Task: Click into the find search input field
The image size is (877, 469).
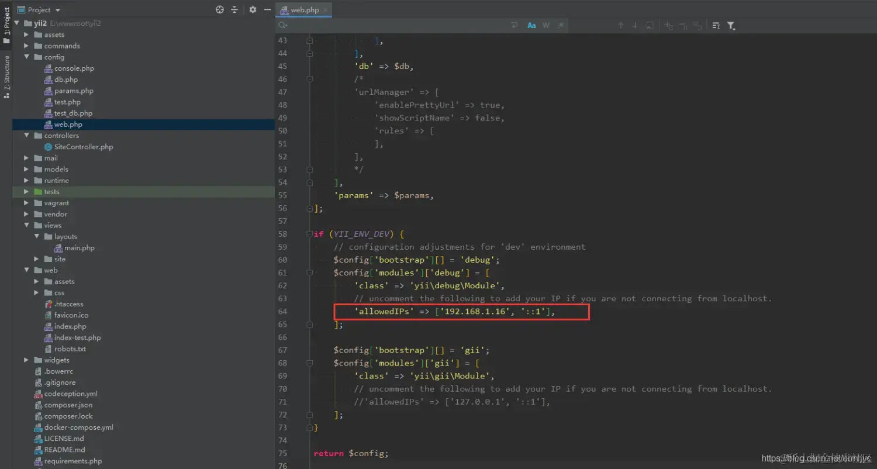Action: 398,25
